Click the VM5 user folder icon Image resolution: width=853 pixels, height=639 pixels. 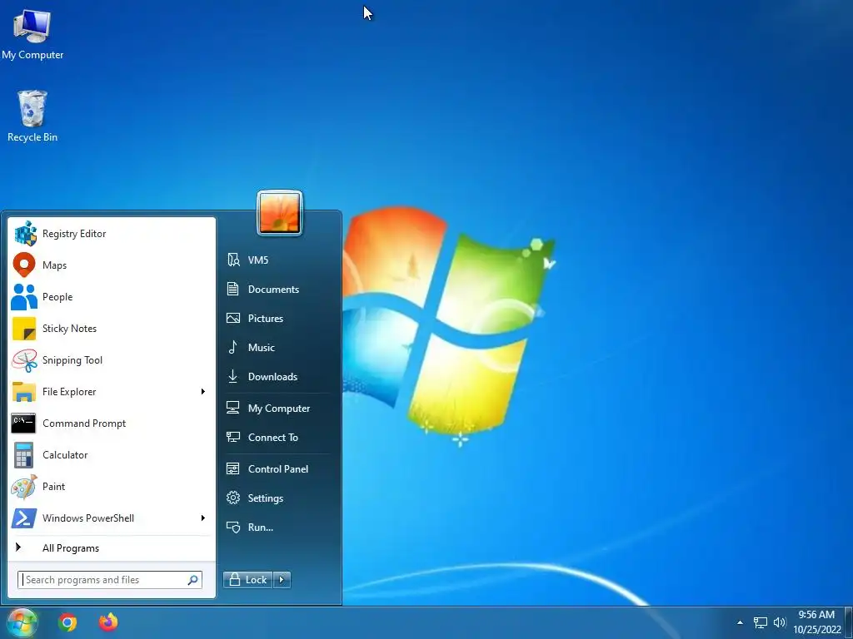point(233,260)
